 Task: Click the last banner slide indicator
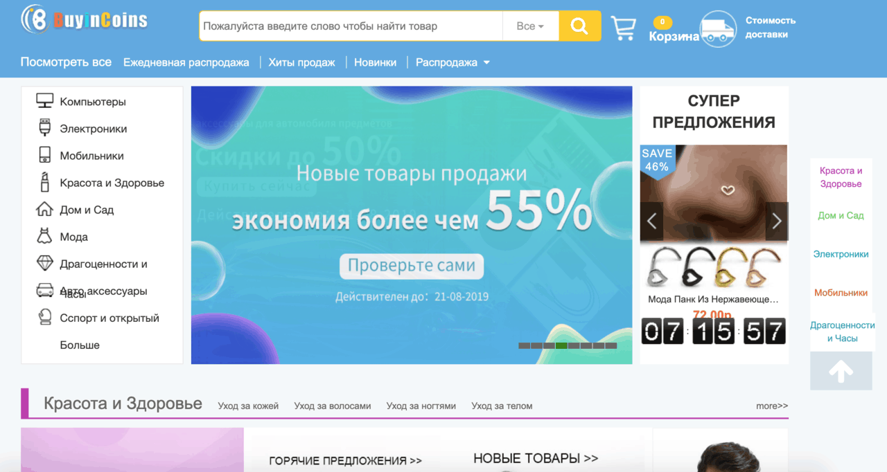click(611, 345)
